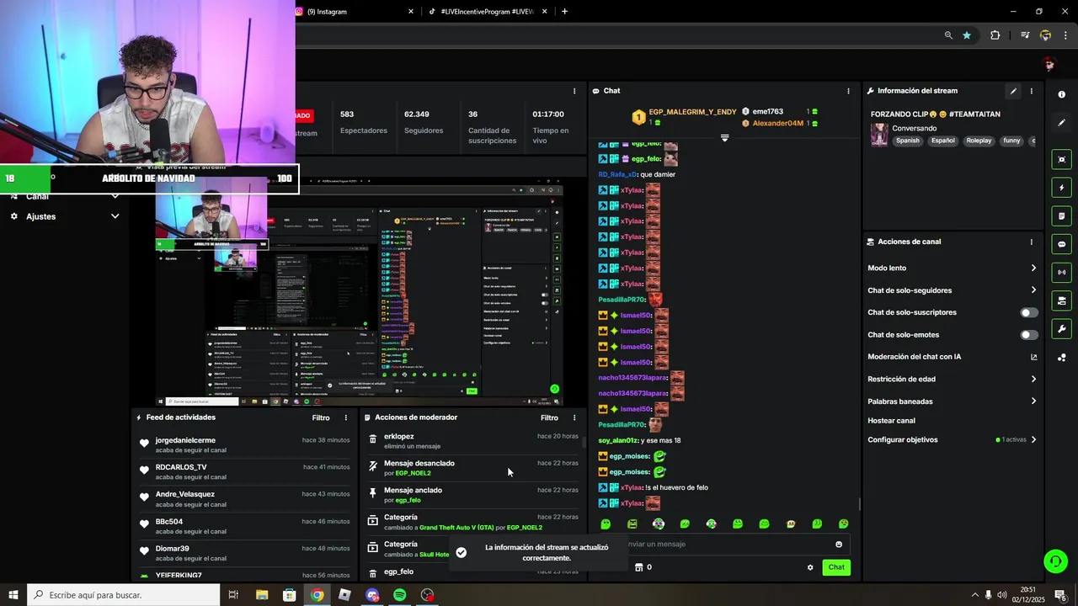Click Grand Theft Auto V (GTA) category link

coord(456,528)
